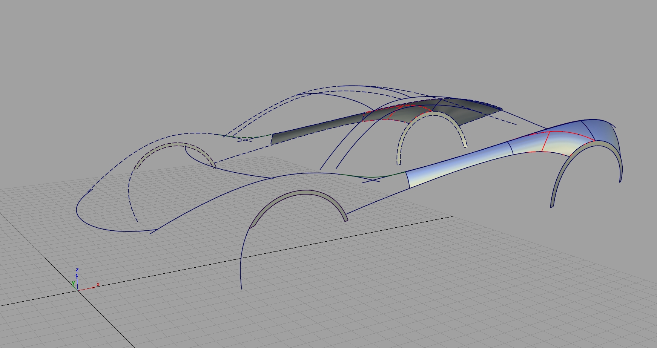The height and width of the screenshot is (348, 657).
Task: Select the axis triad origin marker
Action: pos(78,290)
